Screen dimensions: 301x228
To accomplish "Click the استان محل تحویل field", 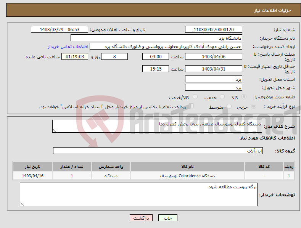I will tap(214, 79).
